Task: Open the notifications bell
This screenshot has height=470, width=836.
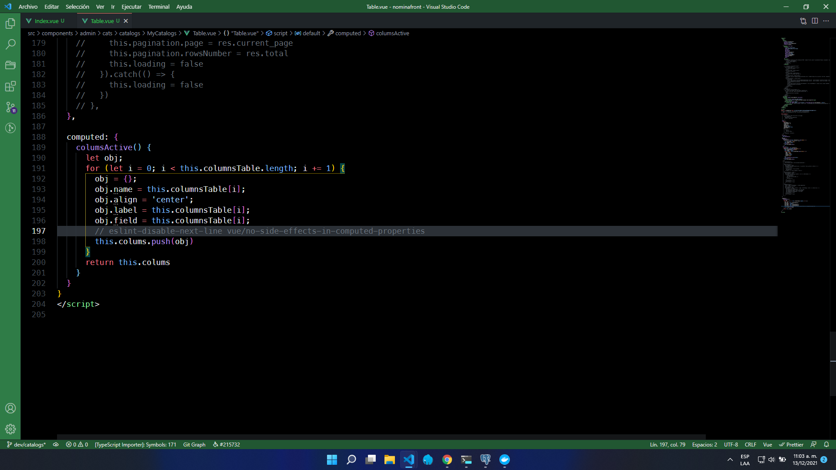Action: [x=826, y=445]
